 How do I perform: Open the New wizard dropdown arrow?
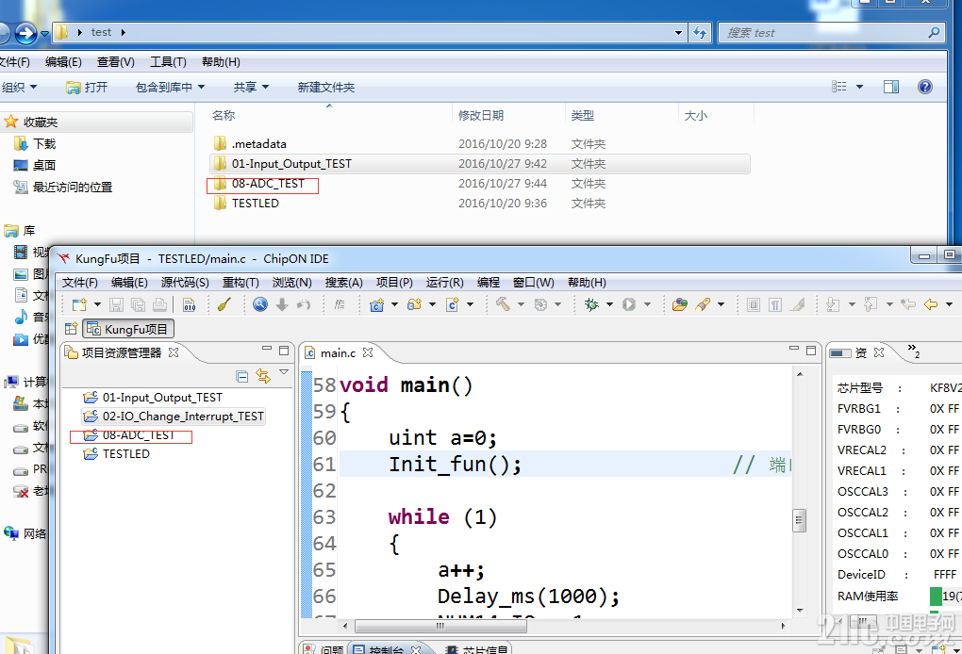(x=97, y=304)
